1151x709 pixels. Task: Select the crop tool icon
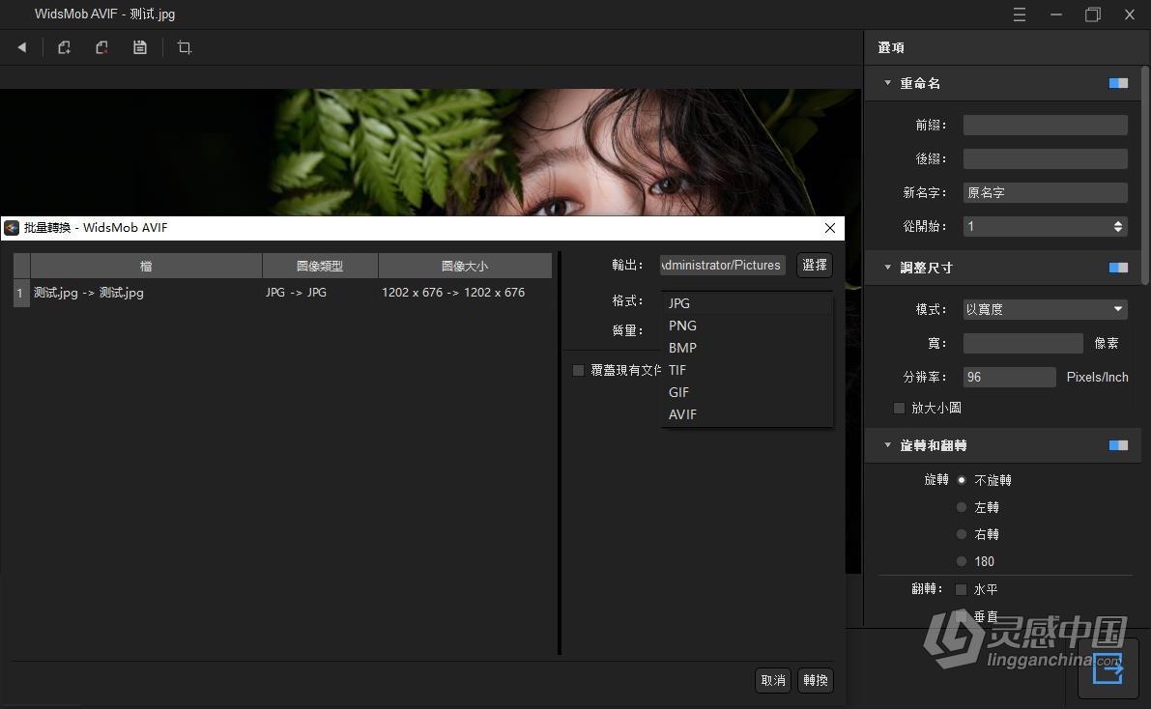point(185,46)
